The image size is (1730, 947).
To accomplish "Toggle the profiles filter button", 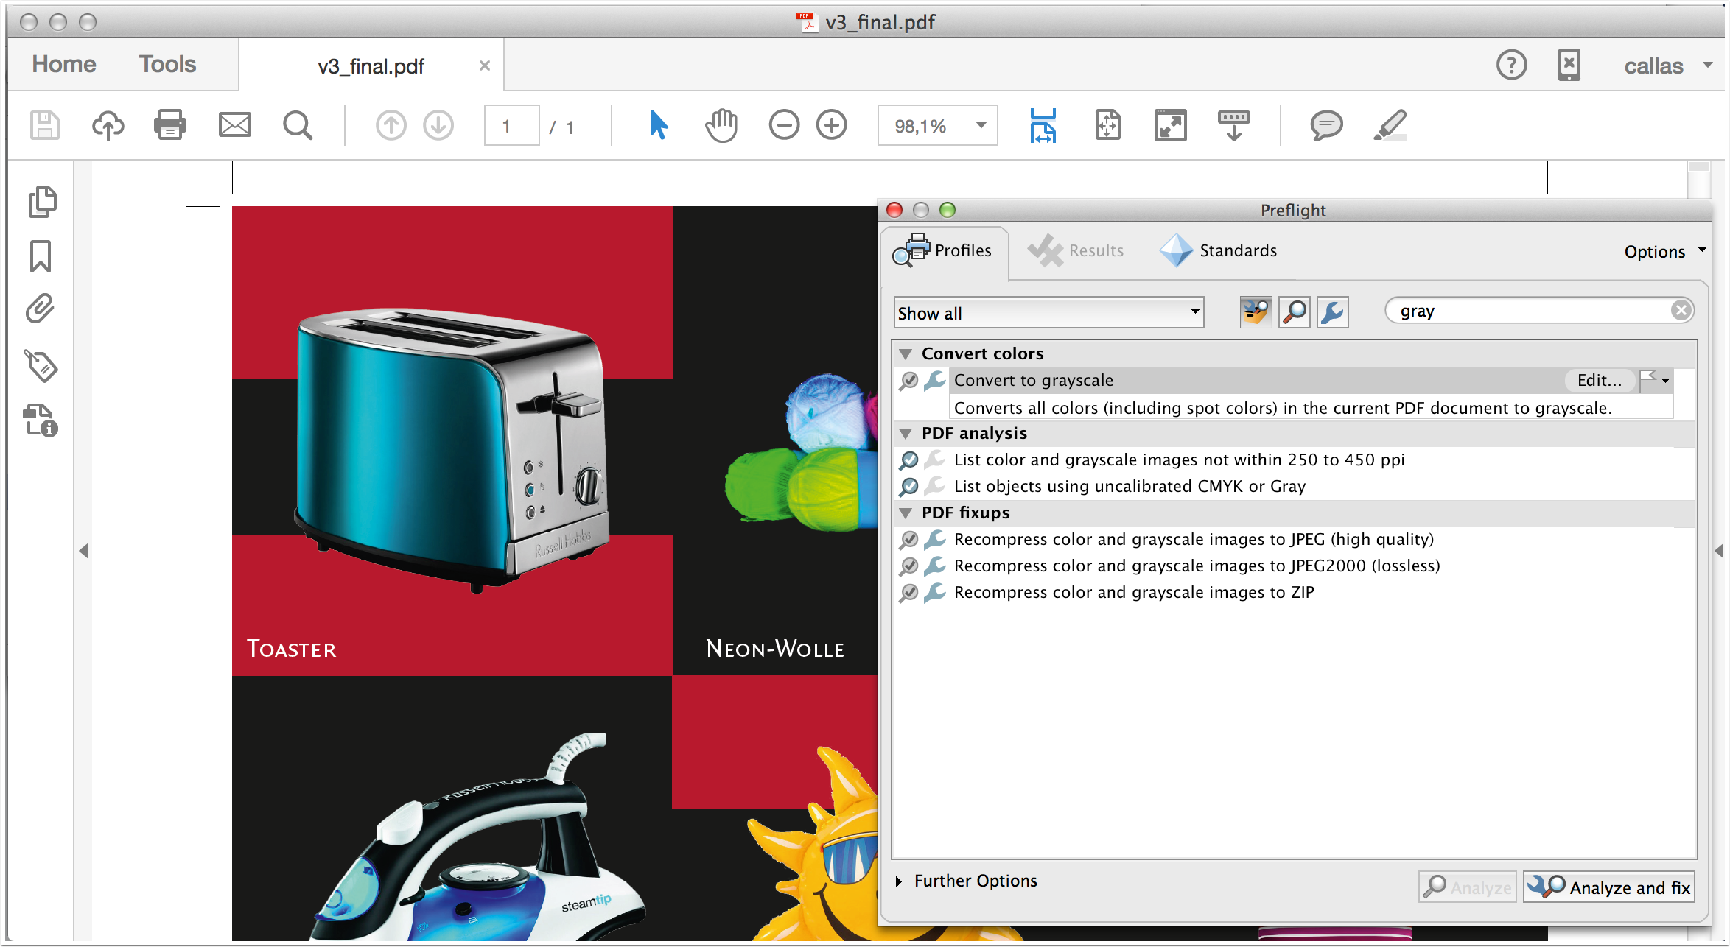I will click(x=1256, y=312).
